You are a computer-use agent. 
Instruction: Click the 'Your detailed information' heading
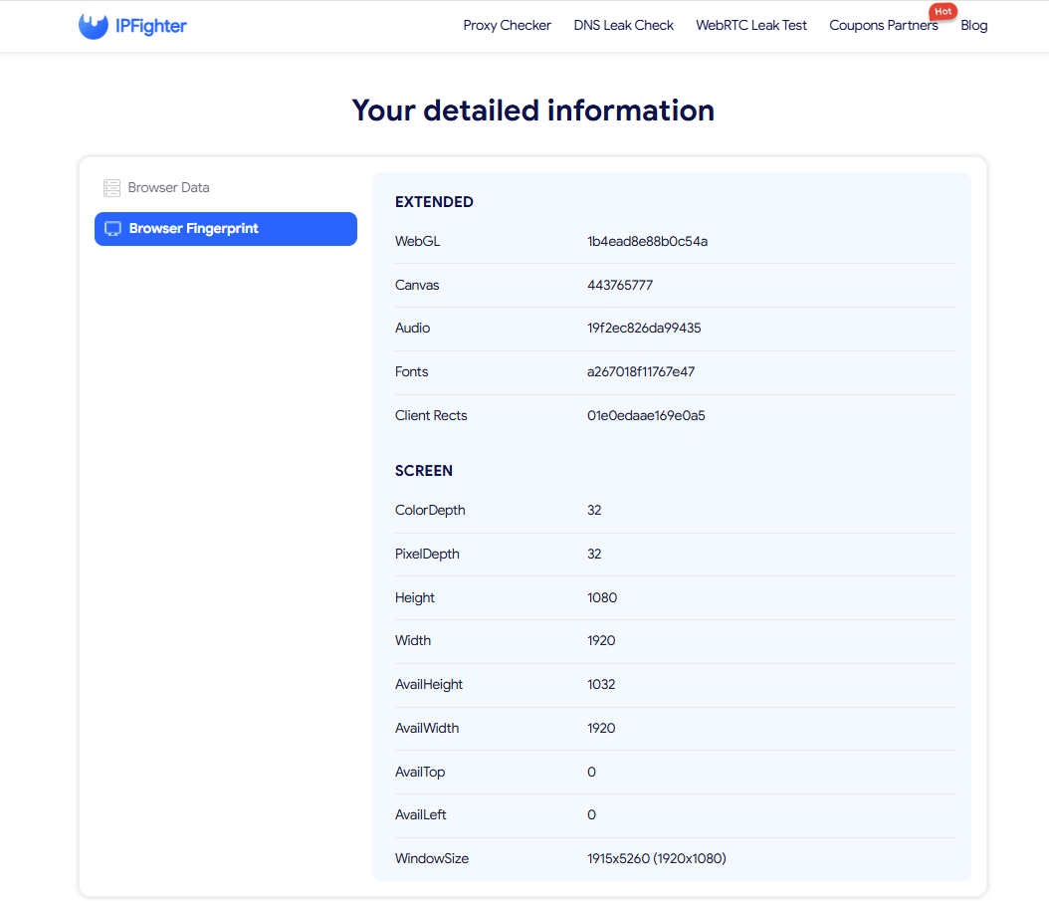click(533, 111)
